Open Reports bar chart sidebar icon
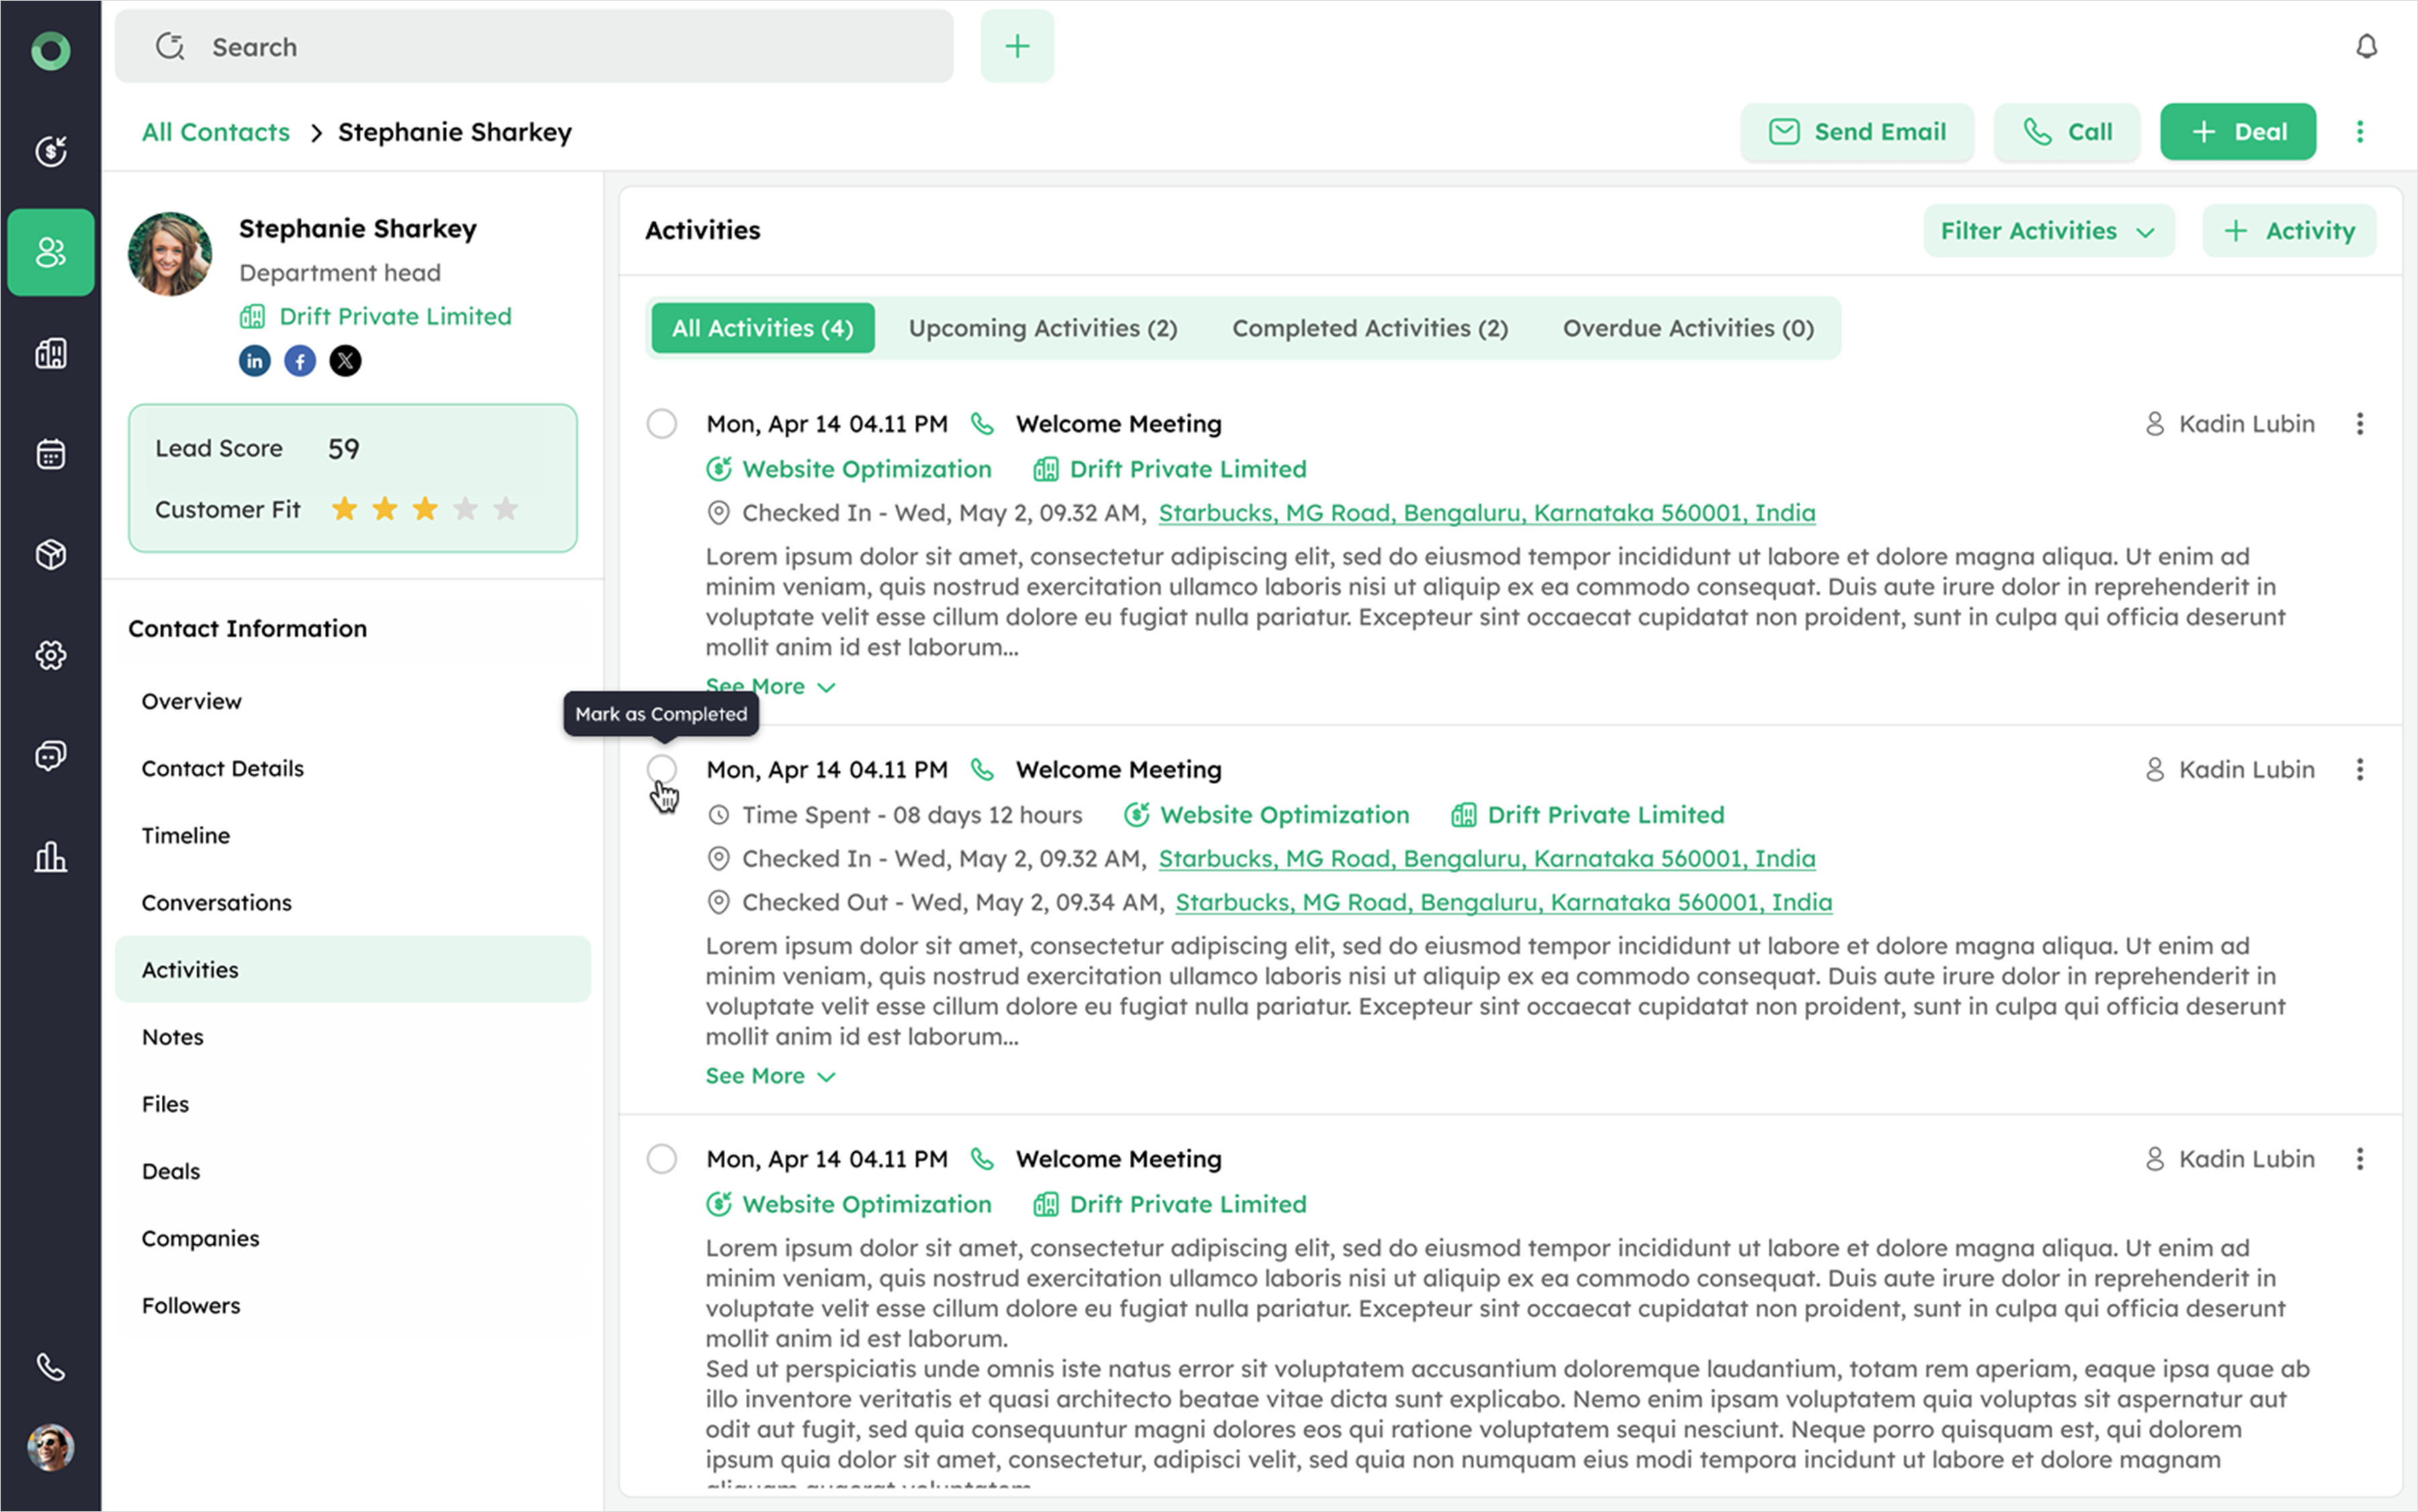 point(50,857)
